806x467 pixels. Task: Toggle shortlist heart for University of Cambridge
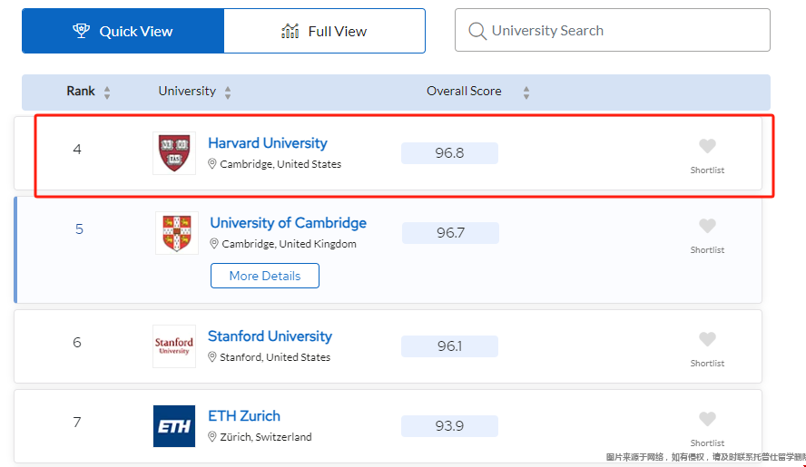click(x=707, y=226)
